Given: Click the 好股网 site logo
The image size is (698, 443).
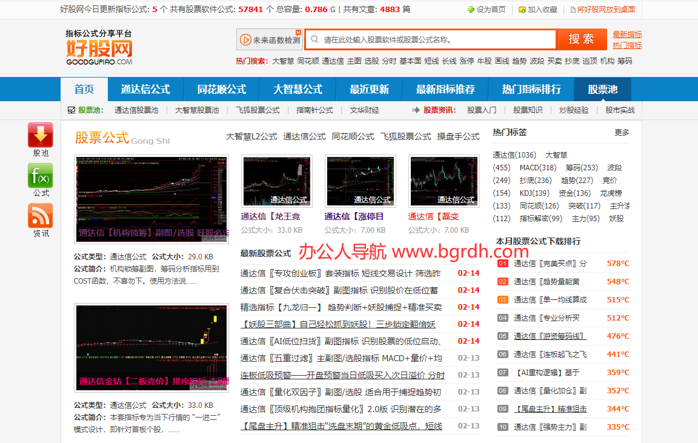Looking at the screenshot, I should pos(99,48).
